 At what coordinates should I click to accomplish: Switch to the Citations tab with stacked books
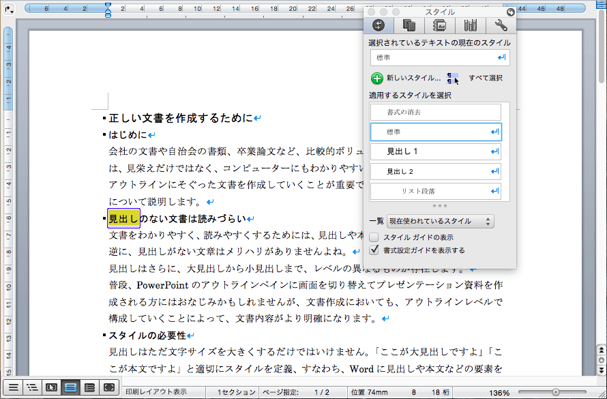point(409,25)
